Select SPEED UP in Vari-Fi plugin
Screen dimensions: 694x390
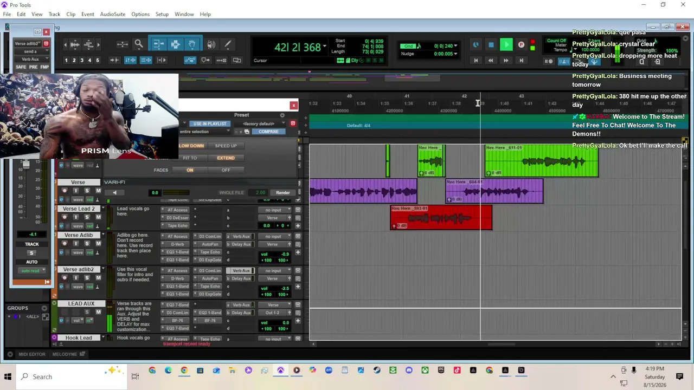point(226,146)
